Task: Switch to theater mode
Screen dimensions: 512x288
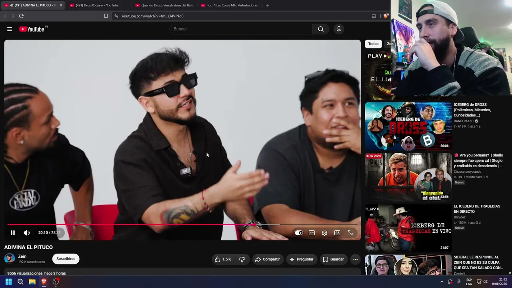Action: 337,233
